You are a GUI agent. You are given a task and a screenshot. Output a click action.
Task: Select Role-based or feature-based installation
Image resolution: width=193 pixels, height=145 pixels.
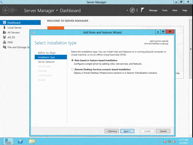coord(72,60)
